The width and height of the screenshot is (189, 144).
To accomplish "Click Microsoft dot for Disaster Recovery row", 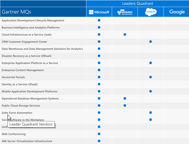I will point(99,56).
